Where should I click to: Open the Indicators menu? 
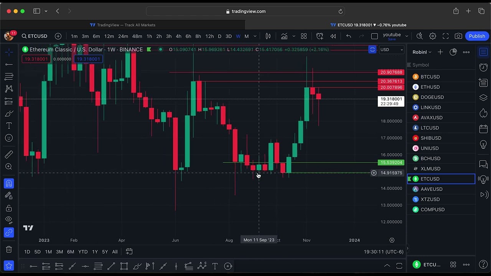point(284,36)
